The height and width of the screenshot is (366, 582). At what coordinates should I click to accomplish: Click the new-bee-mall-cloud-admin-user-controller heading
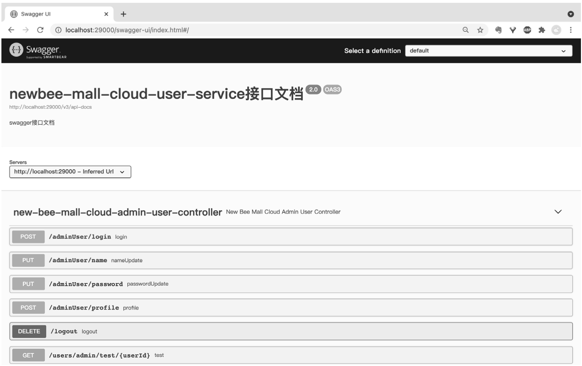coord(117,212)
